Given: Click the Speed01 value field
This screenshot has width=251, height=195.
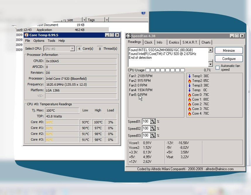Looking at the screenshot, I should [146, 121].
